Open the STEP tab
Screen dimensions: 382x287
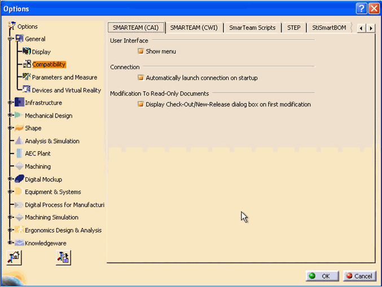coord(293,28)
